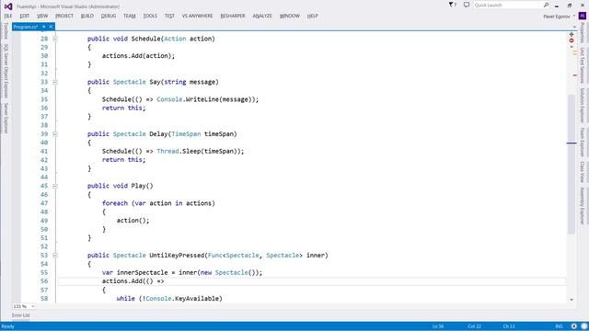Screen dimensions: 589x331
Task: Open the notifications flag icon
Action: (x=452, y=5)
